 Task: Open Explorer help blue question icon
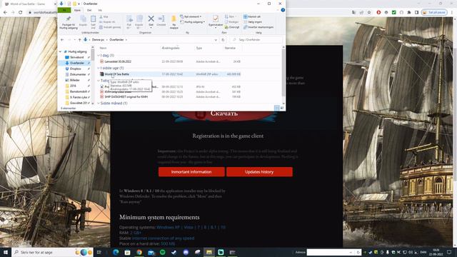tap(283, 10)
